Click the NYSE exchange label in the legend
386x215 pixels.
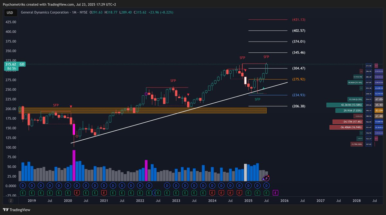coord(83,12)
